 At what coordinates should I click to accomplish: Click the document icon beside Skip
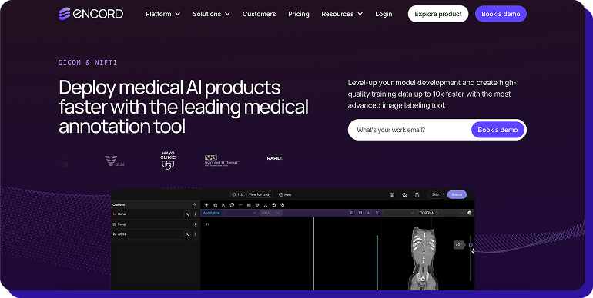click(417, 194)
